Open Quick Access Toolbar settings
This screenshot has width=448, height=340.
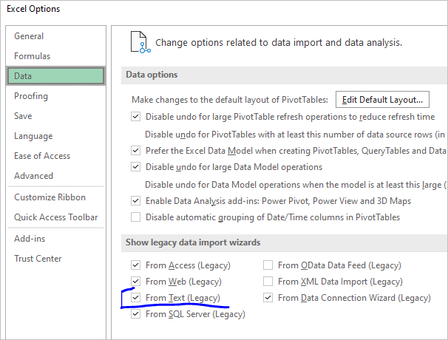pyautogui.click(x=55, y=217)
